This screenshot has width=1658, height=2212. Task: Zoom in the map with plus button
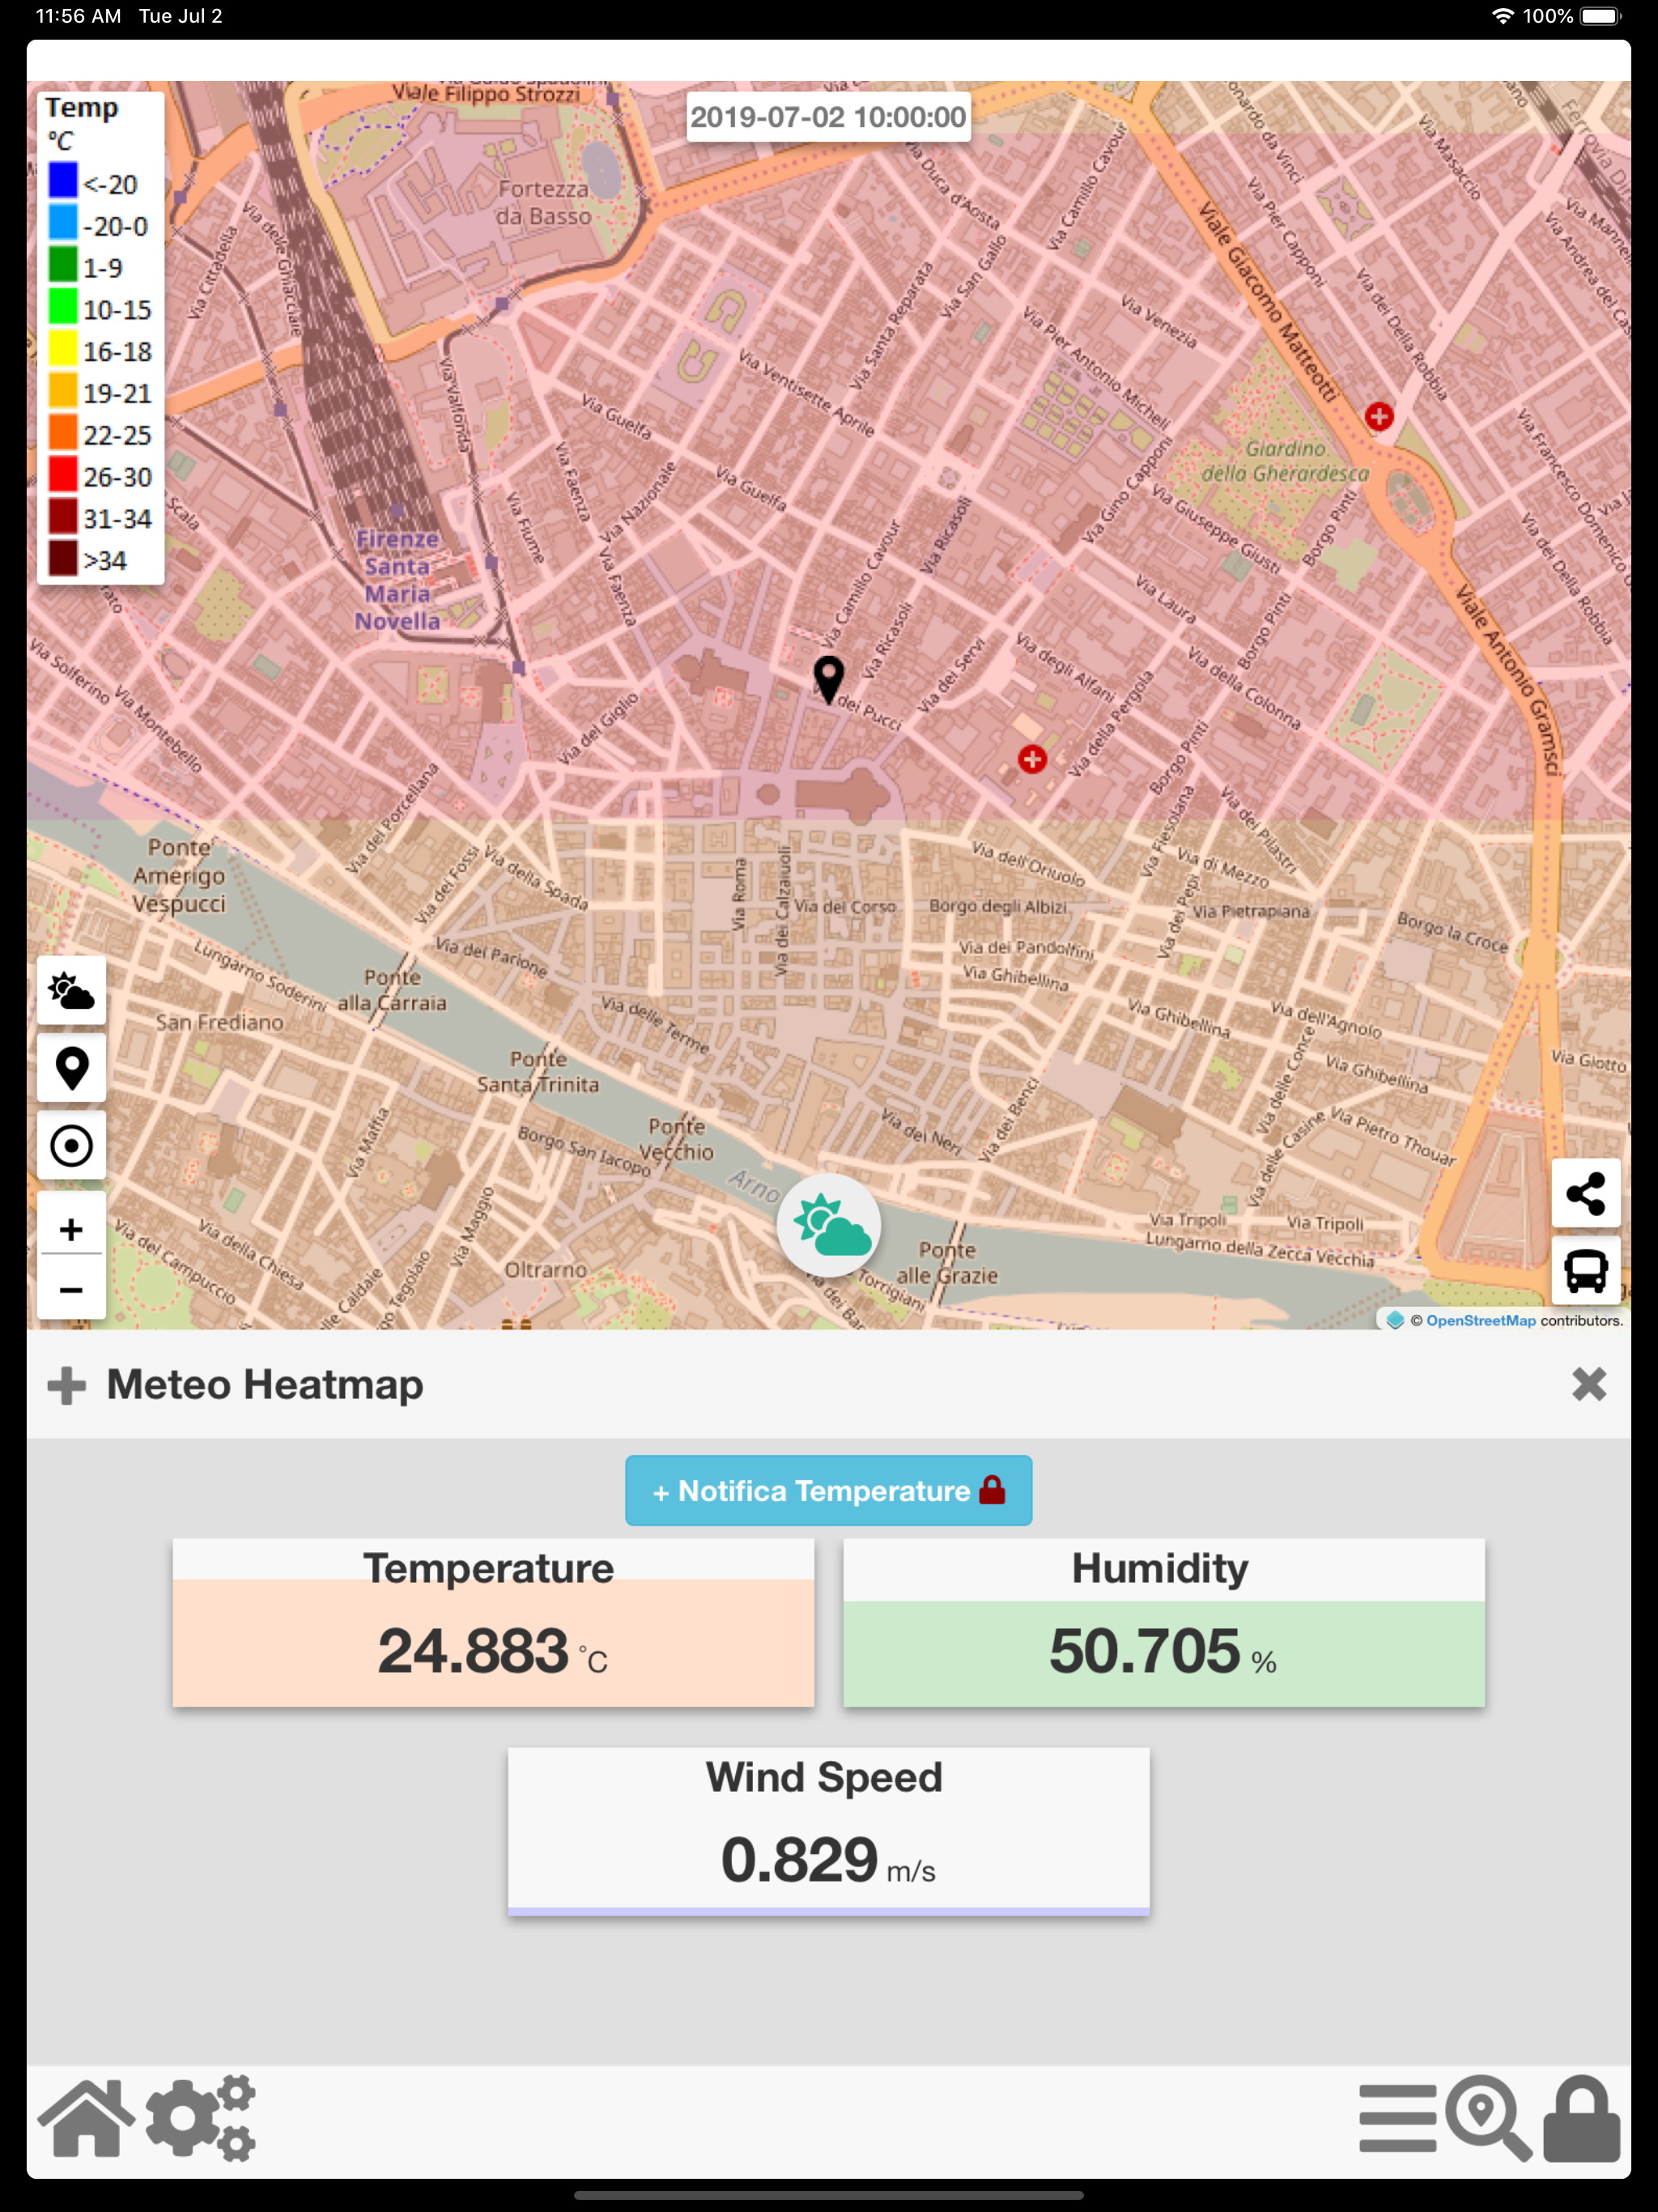pos(71,1229)
